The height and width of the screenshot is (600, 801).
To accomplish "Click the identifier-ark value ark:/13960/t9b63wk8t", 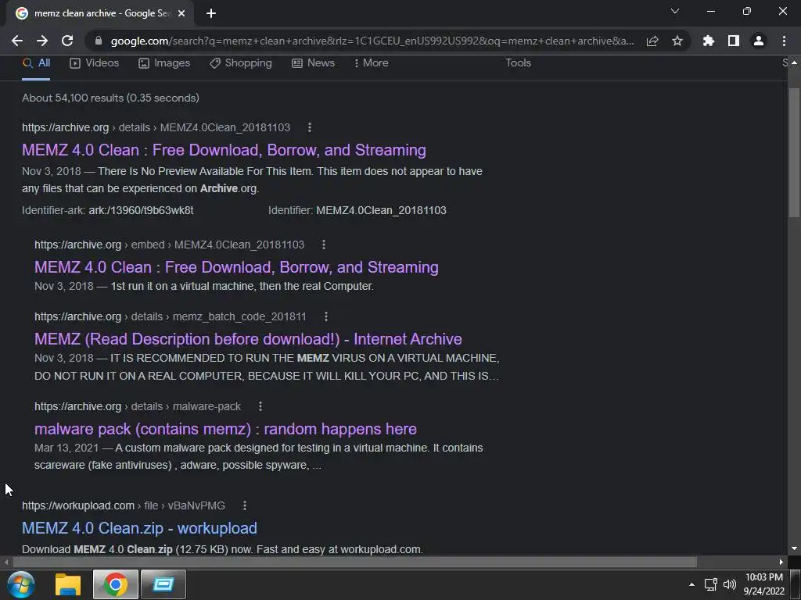I will click(x=141, y=211).
